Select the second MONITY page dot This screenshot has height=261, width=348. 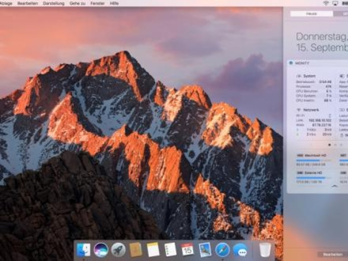tap(335, 145)
